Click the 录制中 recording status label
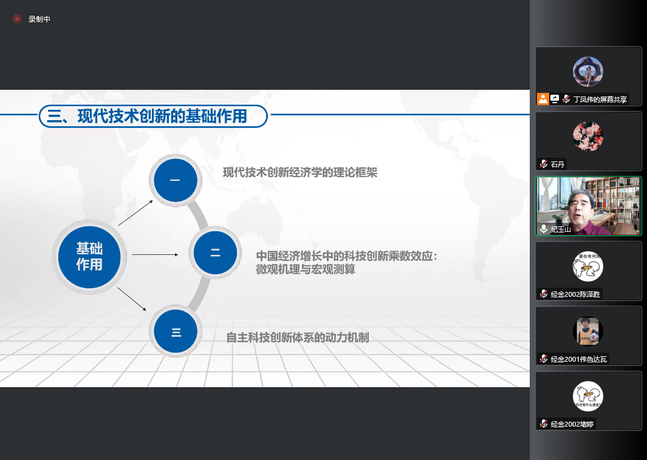 (x=39, y=19)
